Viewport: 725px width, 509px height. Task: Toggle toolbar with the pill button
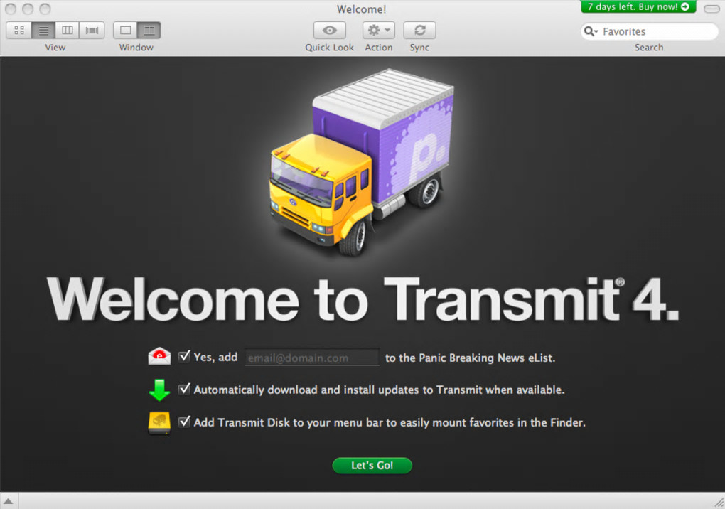[x=711, y=9]
